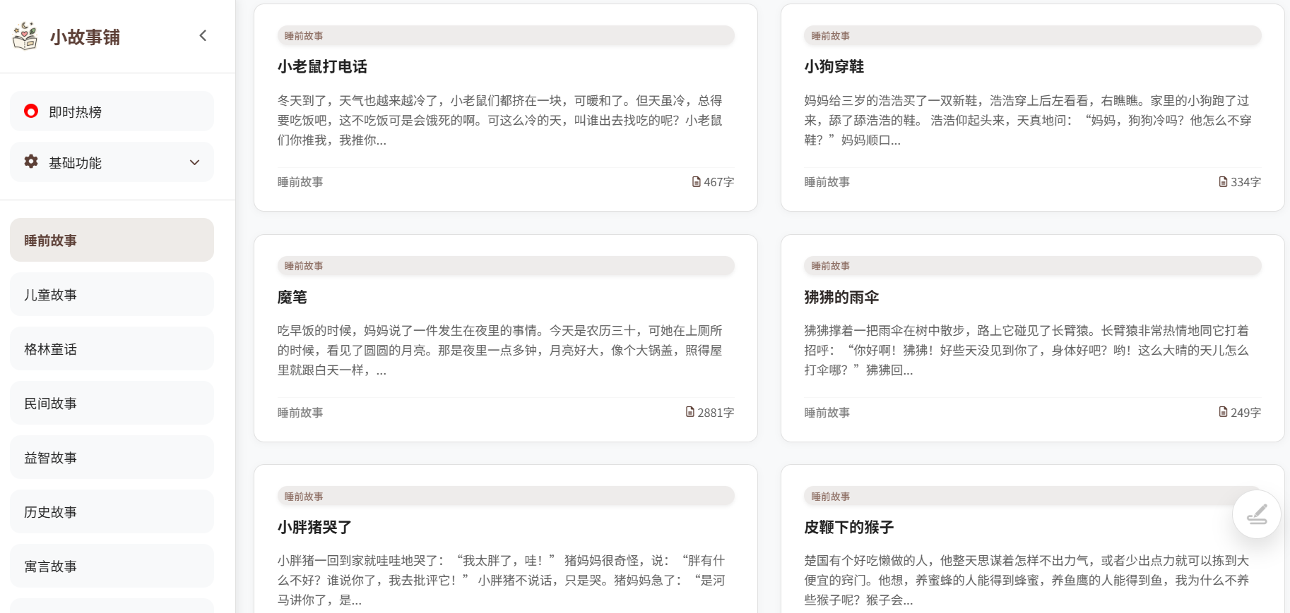1290x613 pixels.
Task: Open the 即时热榜 menu item
Action: tap(112, 111)
